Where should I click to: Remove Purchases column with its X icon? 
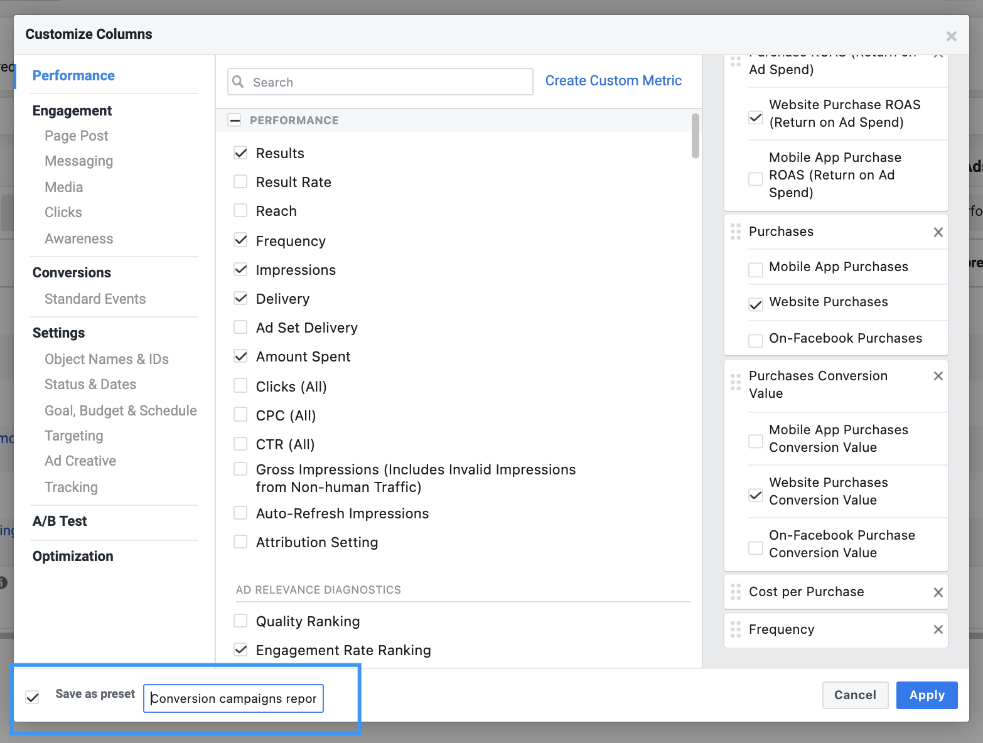(x=938, y=232)
